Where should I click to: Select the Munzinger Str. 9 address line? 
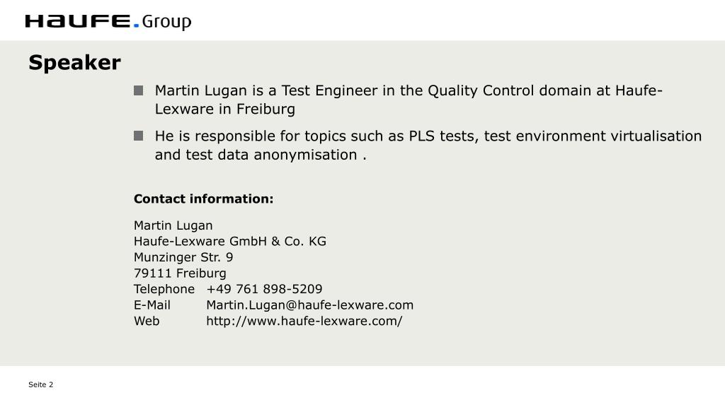[x=183, y=257]
